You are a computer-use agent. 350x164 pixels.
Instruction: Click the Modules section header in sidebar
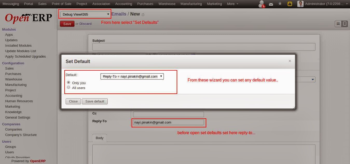(x=9, y=29)
